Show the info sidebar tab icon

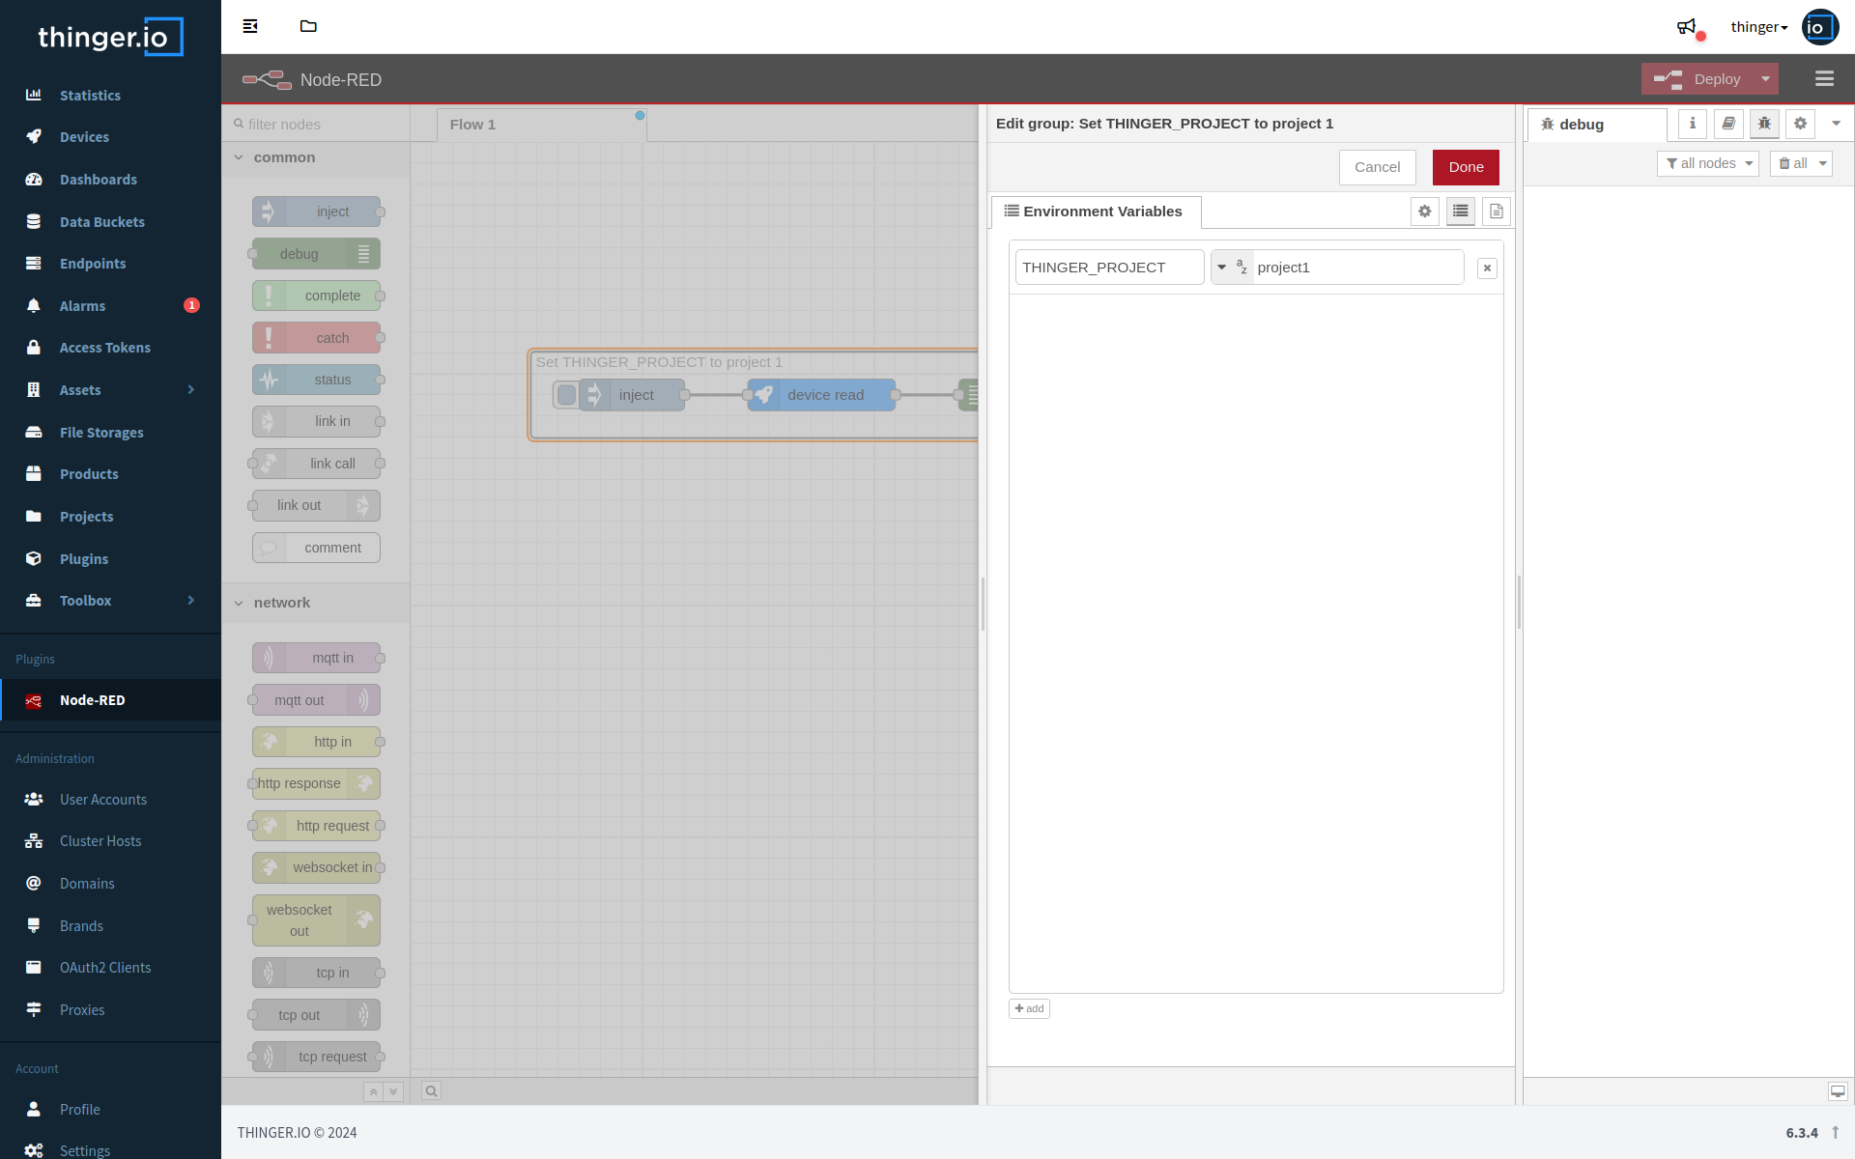point(1692,124)
